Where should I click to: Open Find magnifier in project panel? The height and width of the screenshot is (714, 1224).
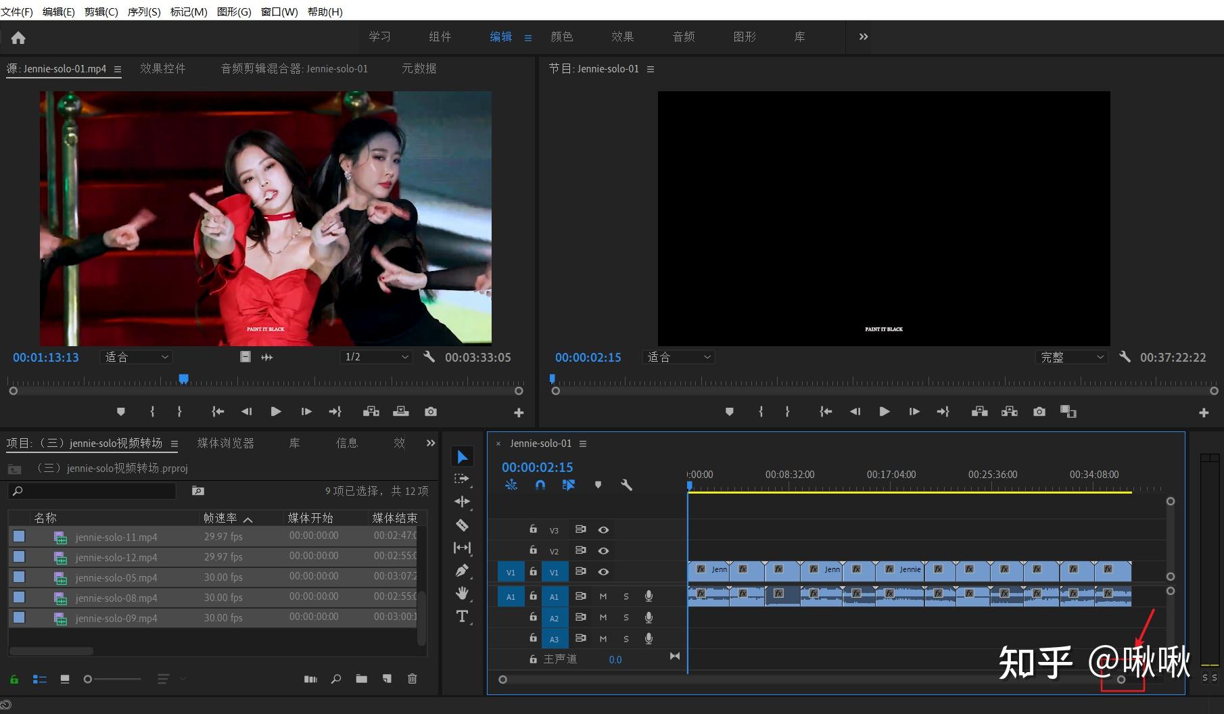point(336,679)
